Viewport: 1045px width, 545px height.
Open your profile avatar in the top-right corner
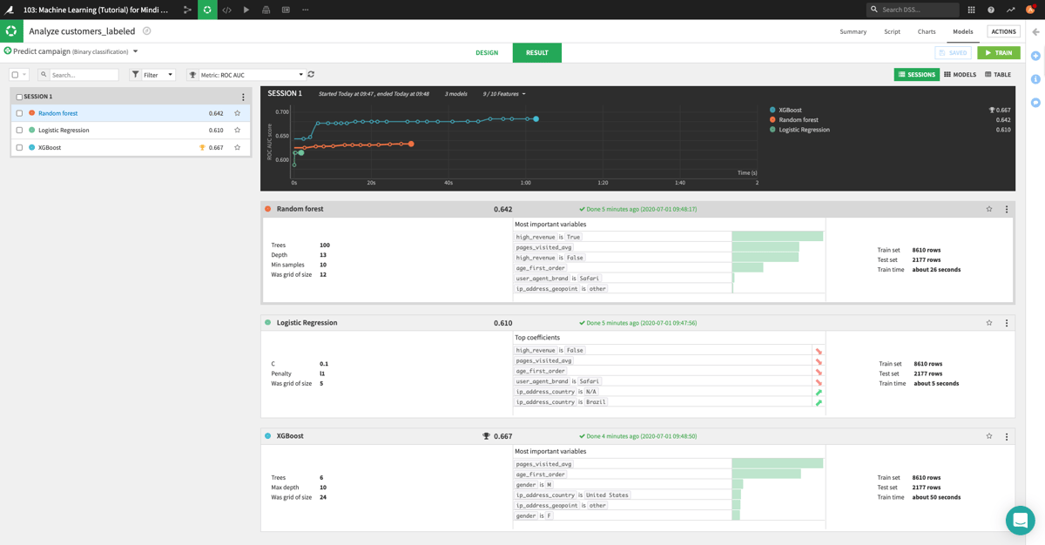click(x=1030, y=10)
